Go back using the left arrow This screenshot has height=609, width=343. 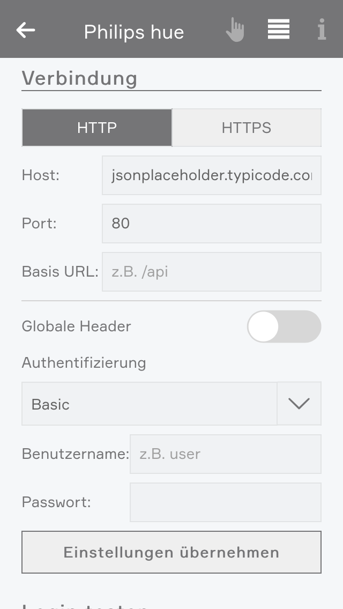pos(26,30)
